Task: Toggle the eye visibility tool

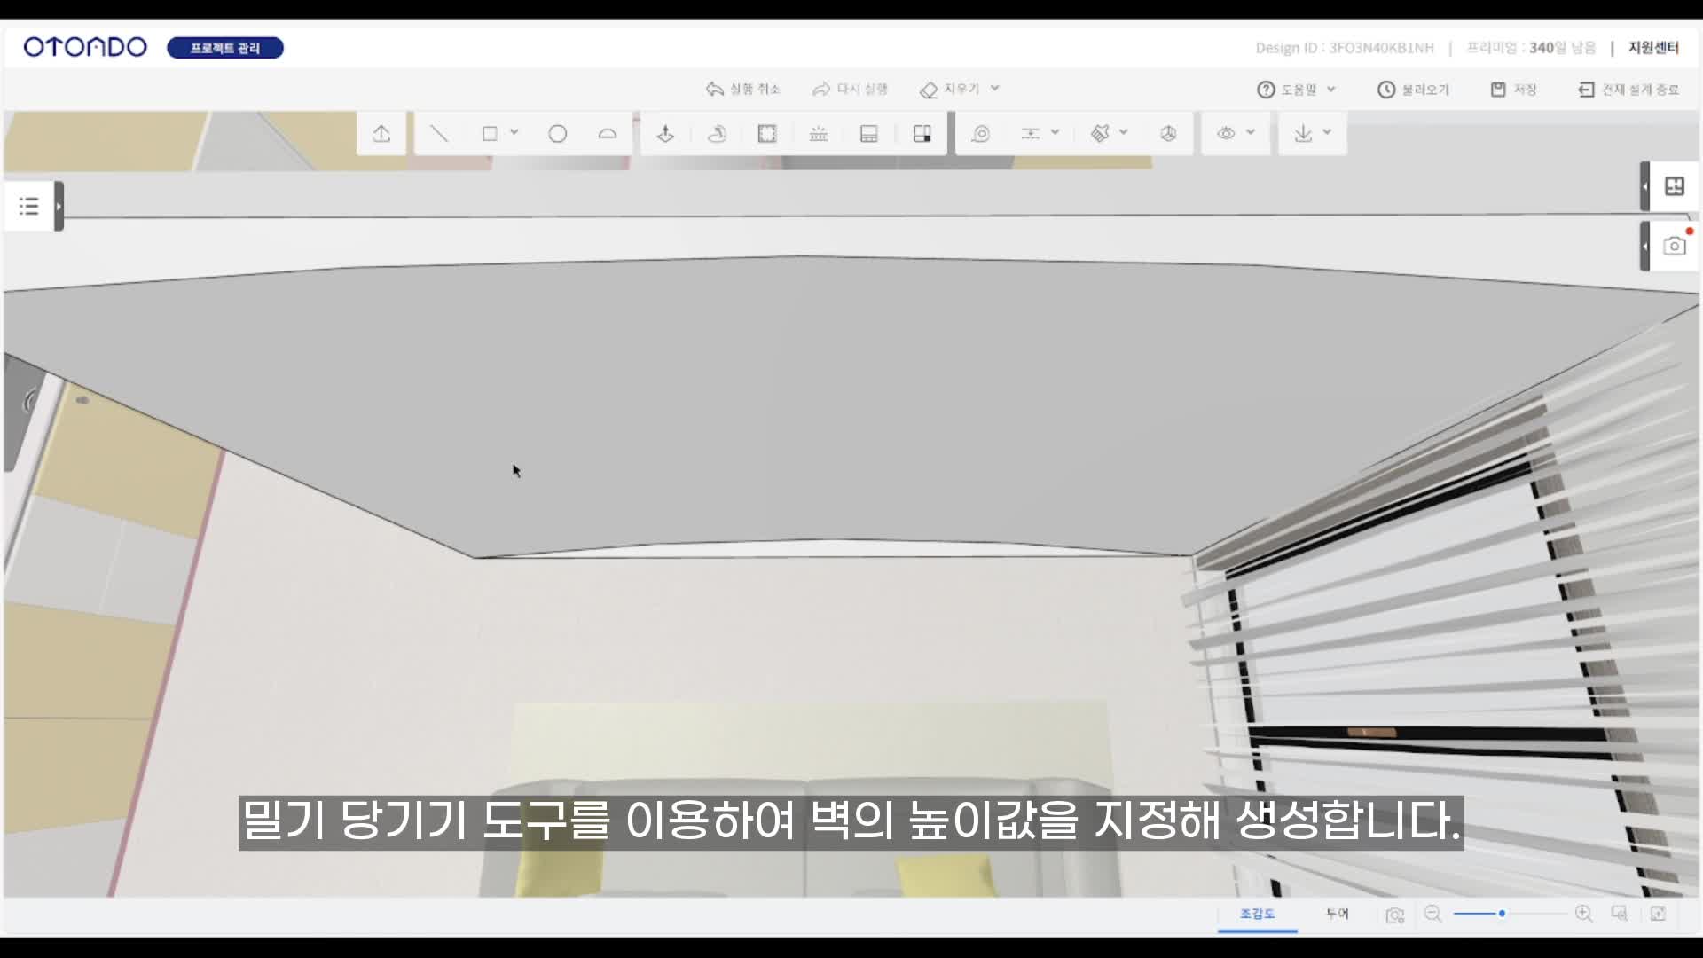Action: pos(1226,133)
